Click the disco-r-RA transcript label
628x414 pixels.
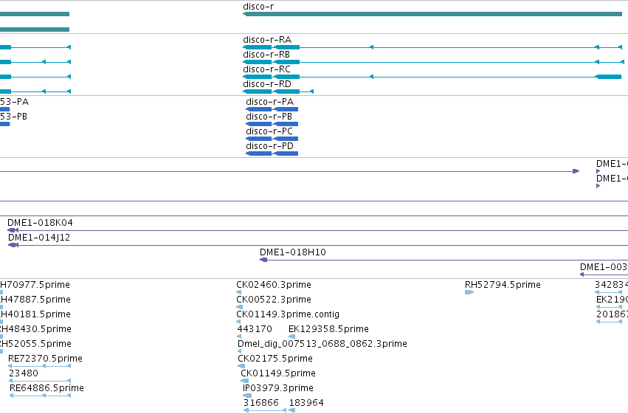(x=267, y=40)
